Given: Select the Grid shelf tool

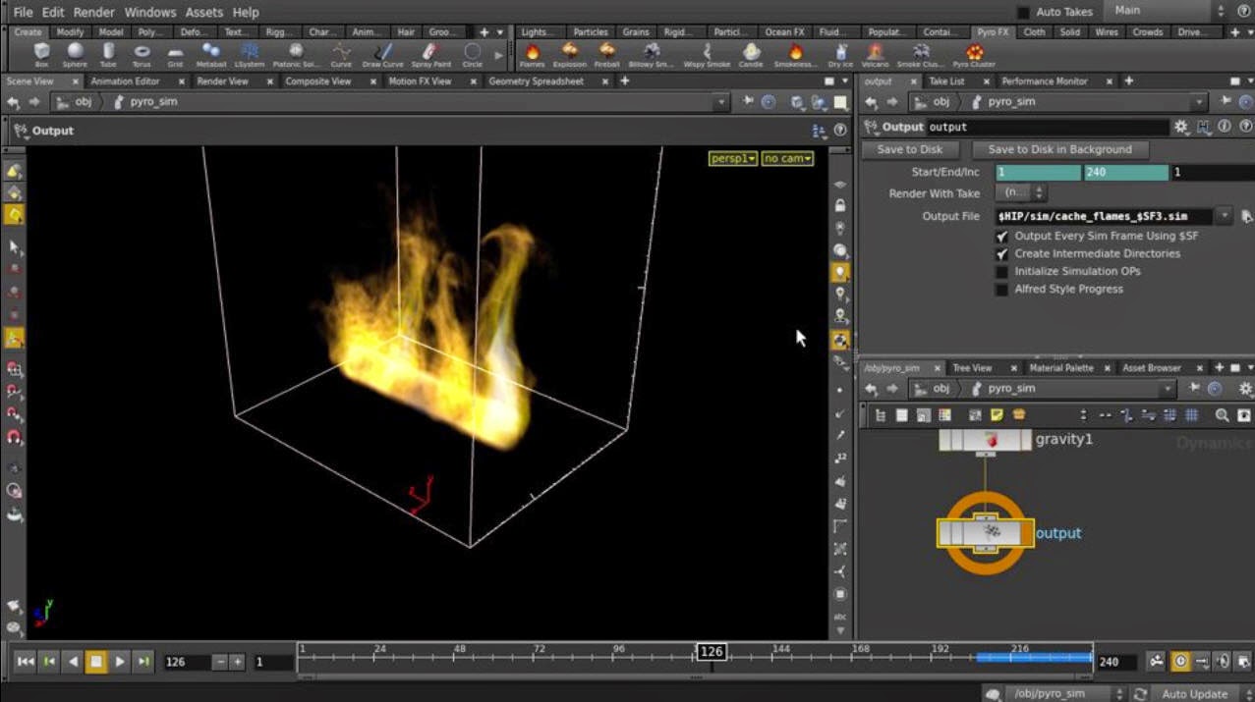Looking at the screenshot, I should [x=175, y=54].
